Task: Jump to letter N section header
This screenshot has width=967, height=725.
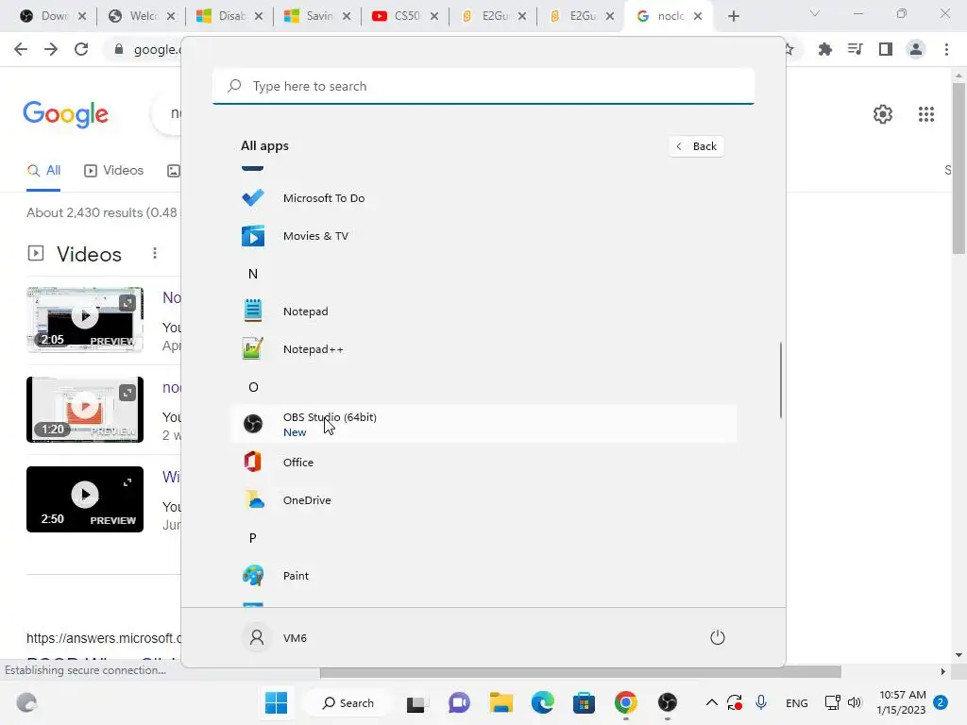Action: pyautogui.click(x=253, y=274)
